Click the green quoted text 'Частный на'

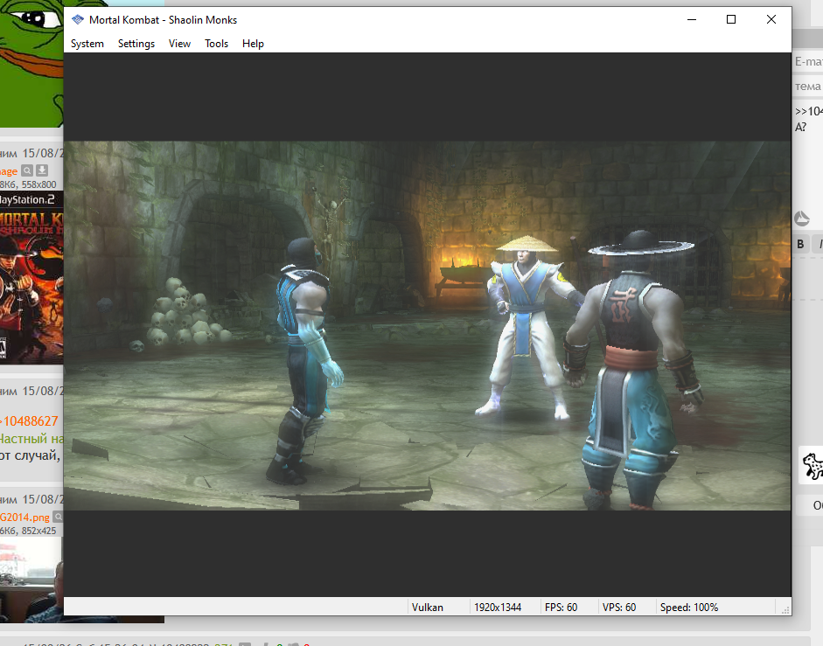[x=31, y=438]
